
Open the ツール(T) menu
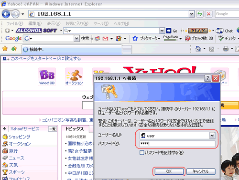click(101, 23)
